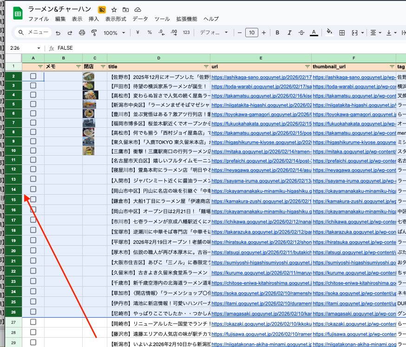Open the 拡張機能 menu

(186, 19)
